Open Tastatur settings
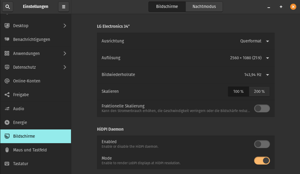Screen dimensions: 300x174 (36, 164)
